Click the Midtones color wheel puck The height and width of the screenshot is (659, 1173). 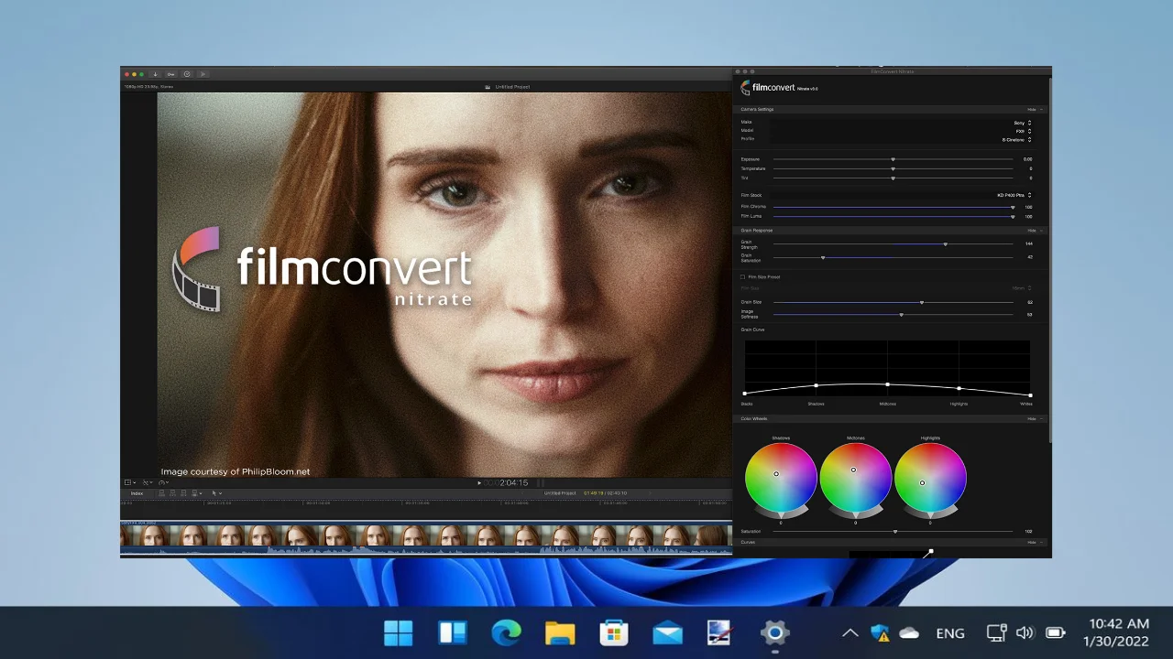point(853,470)
